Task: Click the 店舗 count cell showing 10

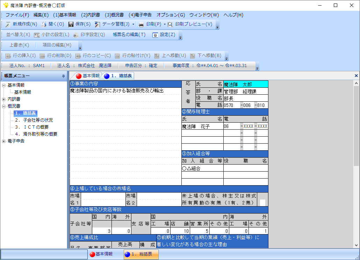Action: pos(180,231)
